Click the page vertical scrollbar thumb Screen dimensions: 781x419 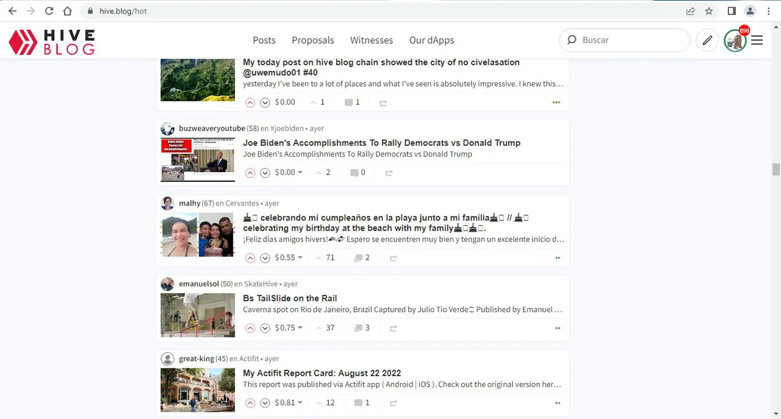(776, 169)
